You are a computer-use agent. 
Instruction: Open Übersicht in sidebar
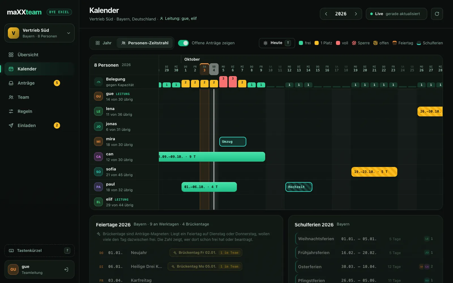(x=39, y=55)
